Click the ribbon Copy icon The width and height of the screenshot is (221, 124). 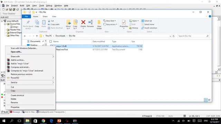pyautogui.click(x=37, y=22)
